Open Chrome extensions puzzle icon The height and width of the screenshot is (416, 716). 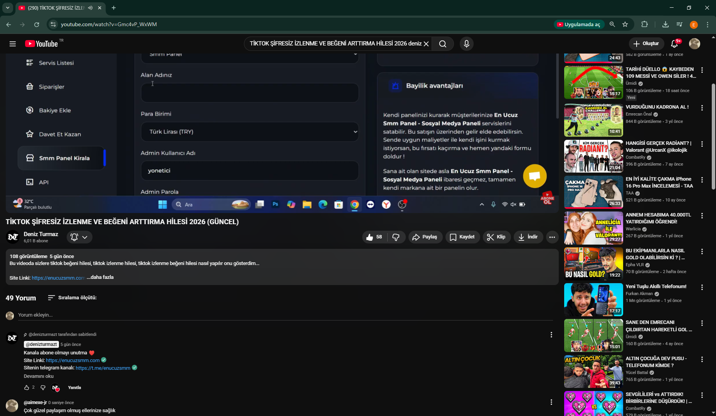(x=644, y=24)
